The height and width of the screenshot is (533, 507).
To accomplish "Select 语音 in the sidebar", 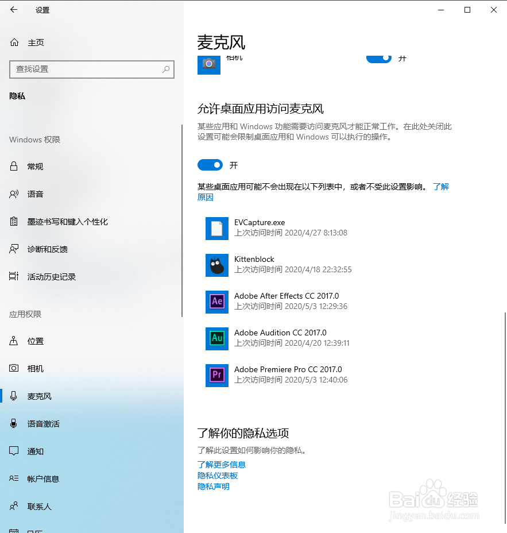I will pyautogui.click(x=34, y=194).
